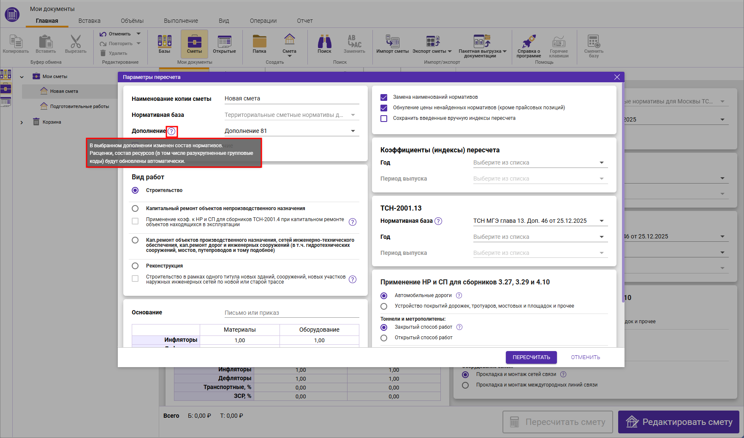
Task: Enable Сохранить введенные вручную индексы пересчета
Action: coord(384,119)
